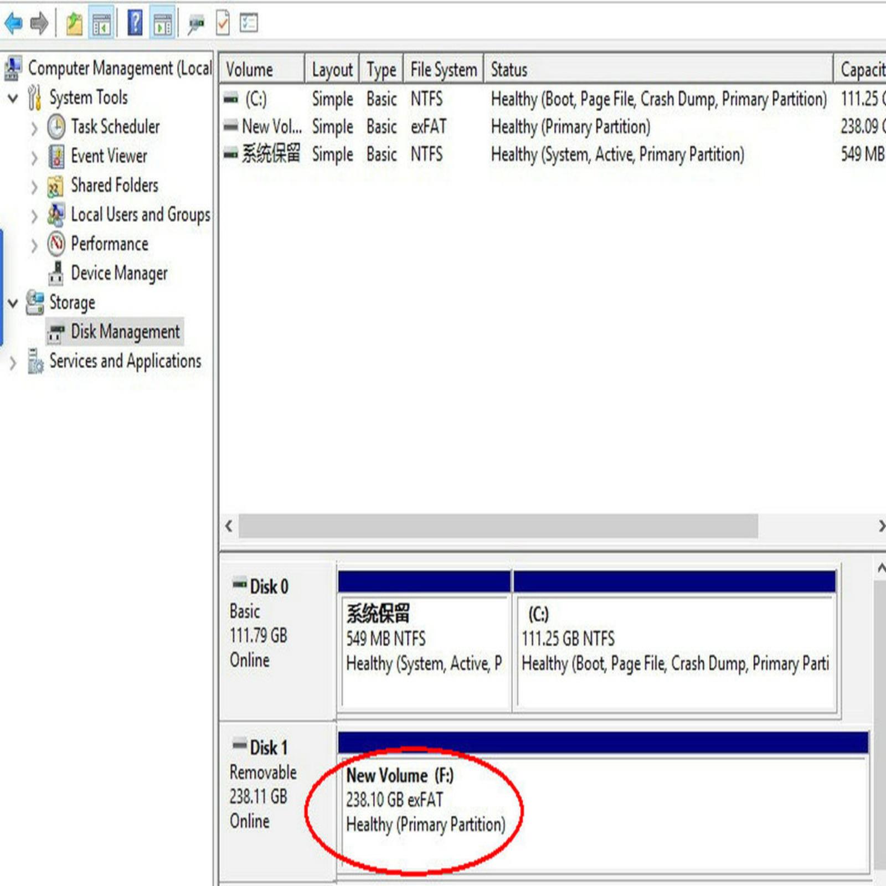
Task: Toggle the Show/Hide Console Tree button
Action: [x=102, y=23]
